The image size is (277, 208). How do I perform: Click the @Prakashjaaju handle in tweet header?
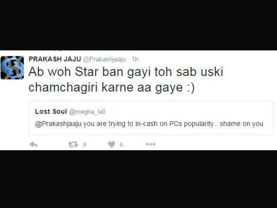[x=104, y=59]
